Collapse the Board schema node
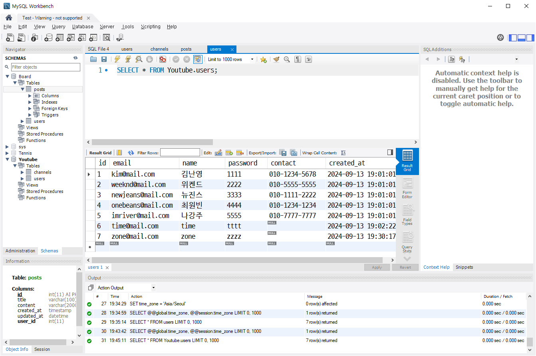536x356 pixels. pos(7,77)
